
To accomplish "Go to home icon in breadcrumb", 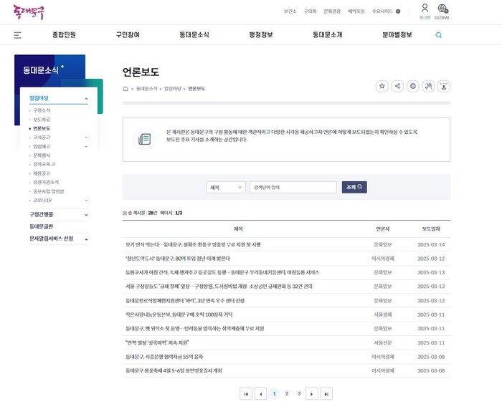I will [126, 89].
